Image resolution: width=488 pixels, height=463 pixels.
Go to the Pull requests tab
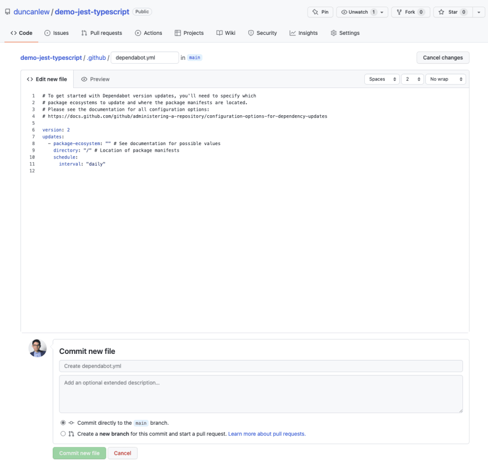[102, 33]
